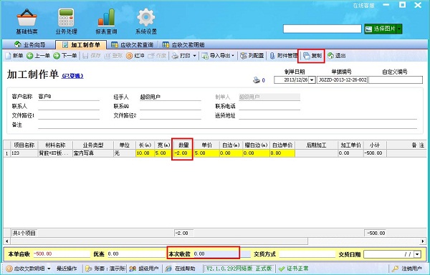Click the 本单应收 amount field

pos(62,254)
